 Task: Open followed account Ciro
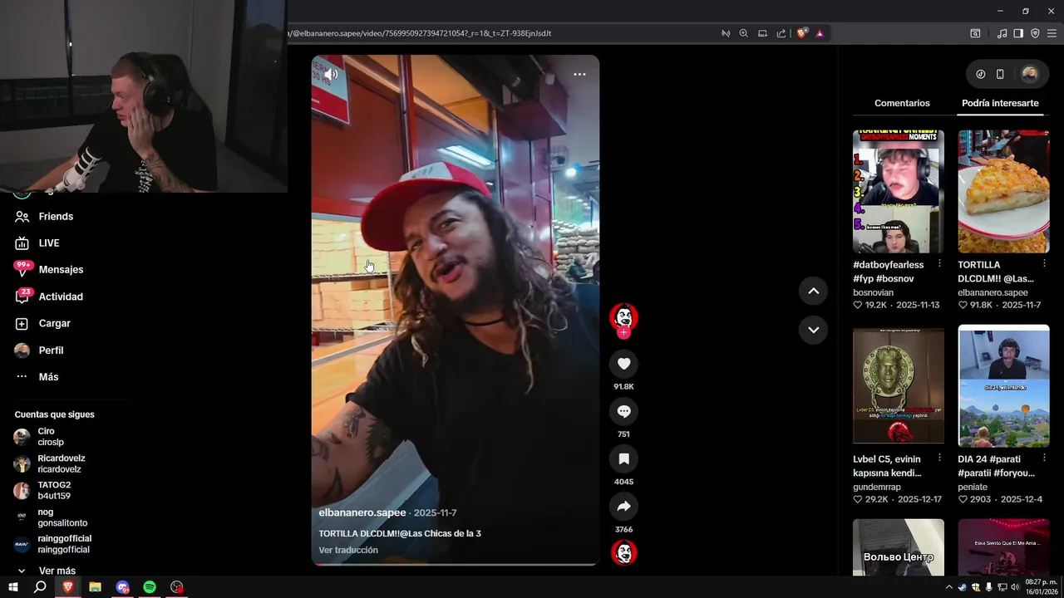coord(50,437)
